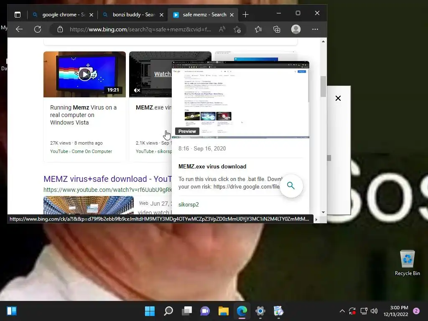428x321 pixels.
Task: Open notifications badge showing 2
Action: [x=416, y=311]
